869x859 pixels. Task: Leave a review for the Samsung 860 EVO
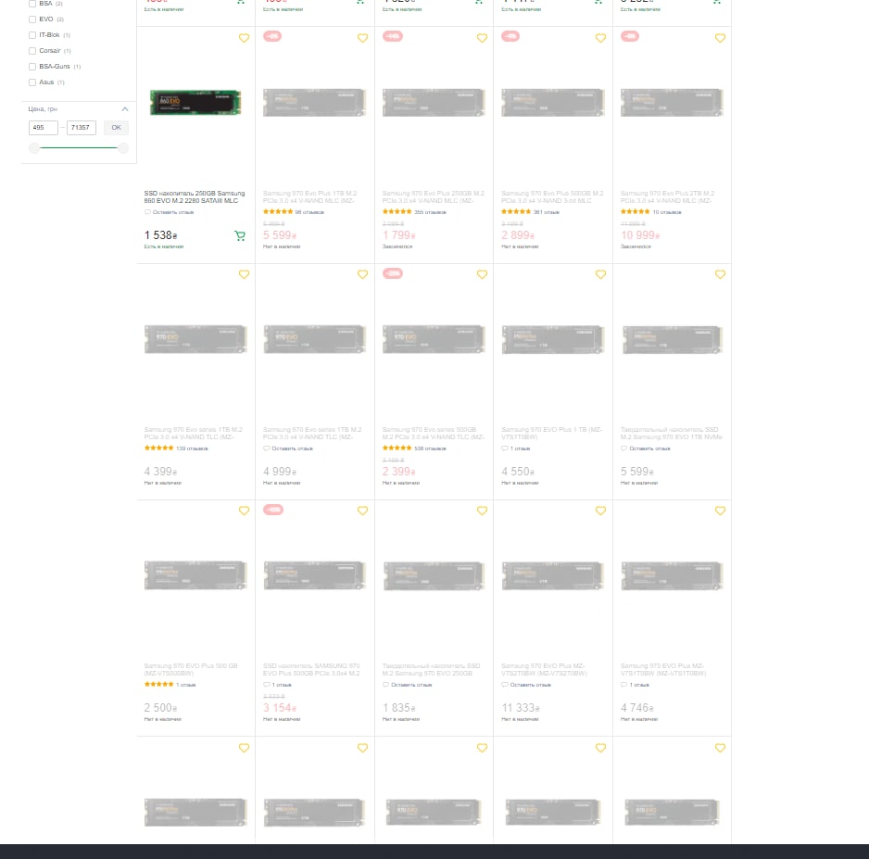coord(170,212)
